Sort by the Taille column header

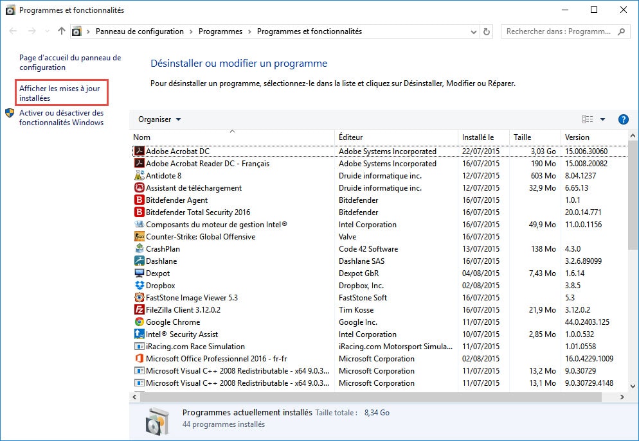pyautogui.click(x=535, y=137)
